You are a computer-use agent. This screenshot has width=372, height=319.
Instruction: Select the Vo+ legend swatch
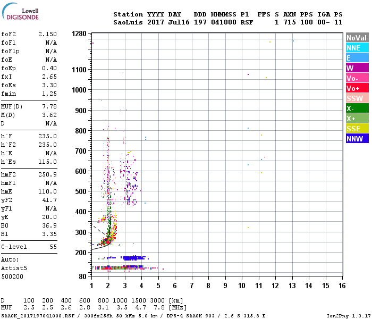tap(357, 88)
